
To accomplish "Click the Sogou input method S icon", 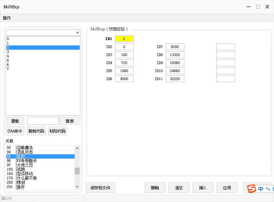I will [x=251, y=189].
